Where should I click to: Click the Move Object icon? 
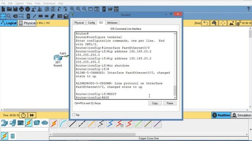[223, 23]
